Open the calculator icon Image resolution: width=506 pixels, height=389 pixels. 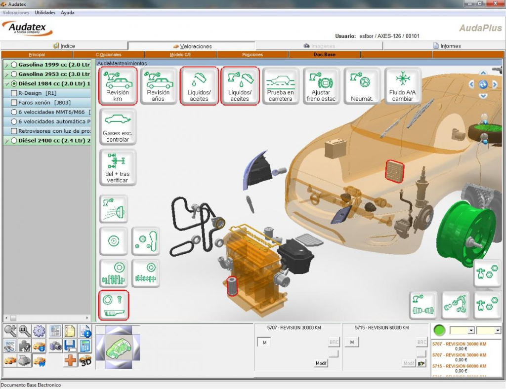(x=85, y=346)
